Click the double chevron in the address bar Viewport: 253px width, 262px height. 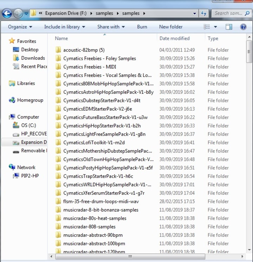[40, 13]
